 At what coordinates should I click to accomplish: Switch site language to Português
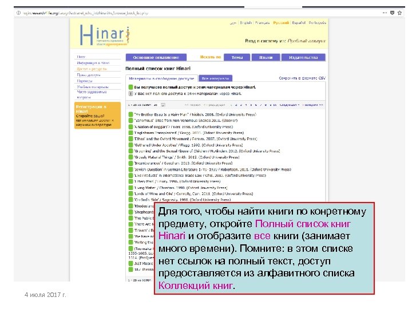[317, 22]
